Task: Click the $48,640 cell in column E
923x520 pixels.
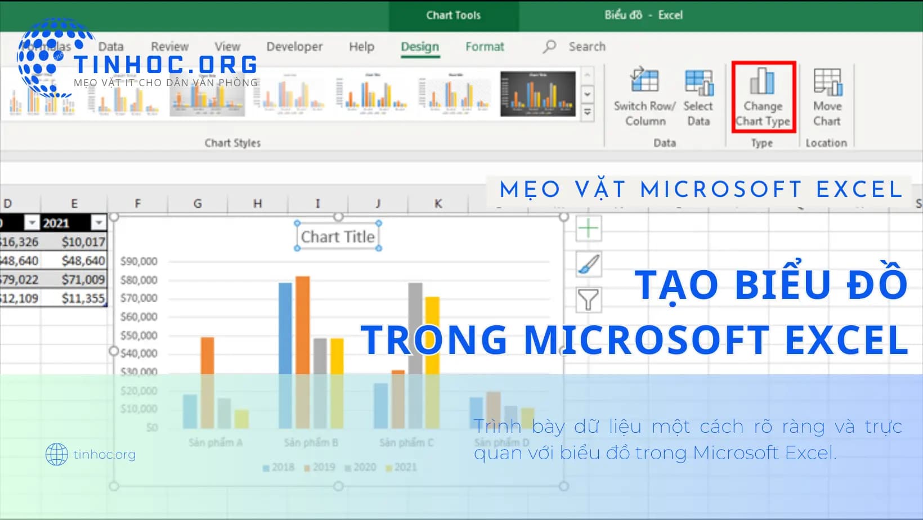Action: point(74,261)
